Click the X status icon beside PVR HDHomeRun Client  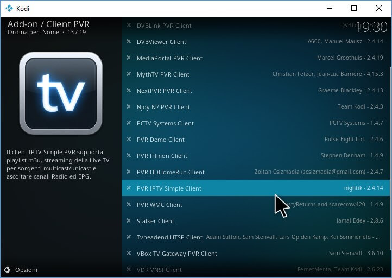click(x=129, y=172)
